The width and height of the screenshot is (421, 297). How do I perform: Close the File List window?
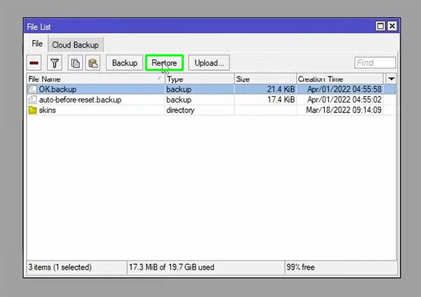tap(392, 26)
